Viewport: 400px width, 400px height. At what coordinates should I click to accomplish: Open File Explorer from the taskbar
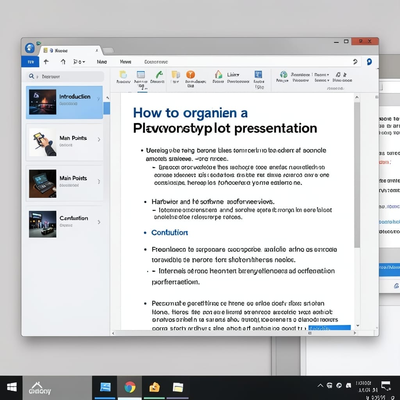click(x=178, y=387)
